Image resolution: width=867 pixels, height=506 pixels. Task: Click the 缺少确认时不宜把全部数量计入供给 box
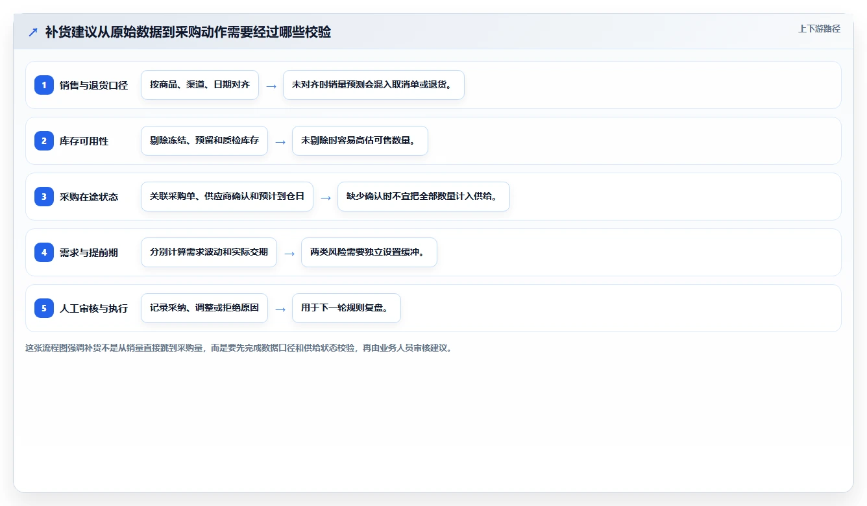point(424,197)
